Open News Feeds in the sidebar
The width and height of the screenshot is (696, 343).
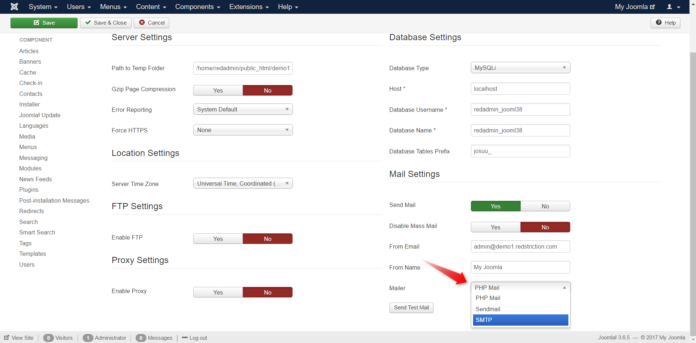pyautogui.click(x=36, y=179)
